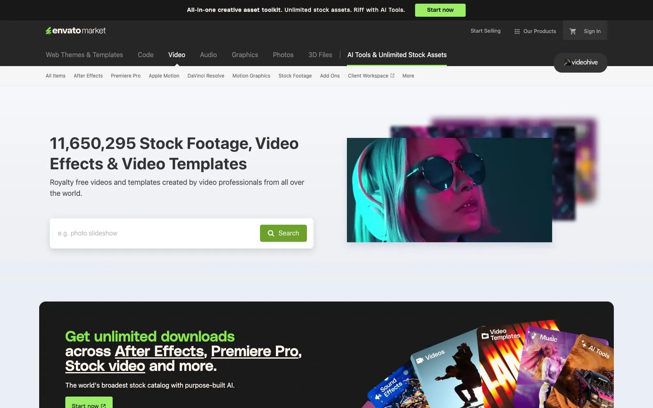Click the After Effects link in the promo headline

159,351
